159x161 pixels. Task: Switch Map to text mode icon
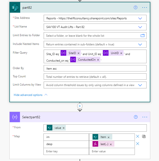click(x=144, y=137)
